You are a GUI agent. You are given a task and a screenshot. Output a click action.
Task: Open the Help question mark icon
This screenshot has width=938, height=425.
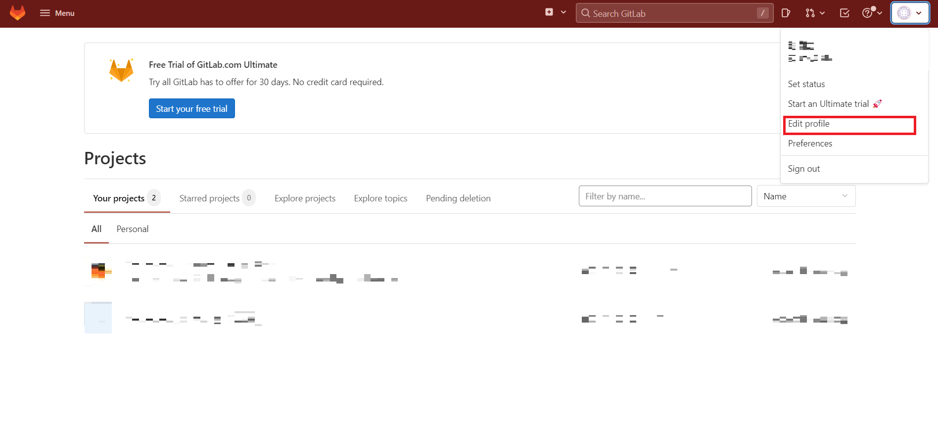867,13
